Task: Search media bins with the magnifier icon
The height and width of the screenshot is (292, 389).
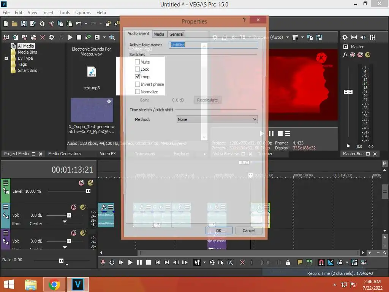Action: pyautogui.click(x=112, y=37)
